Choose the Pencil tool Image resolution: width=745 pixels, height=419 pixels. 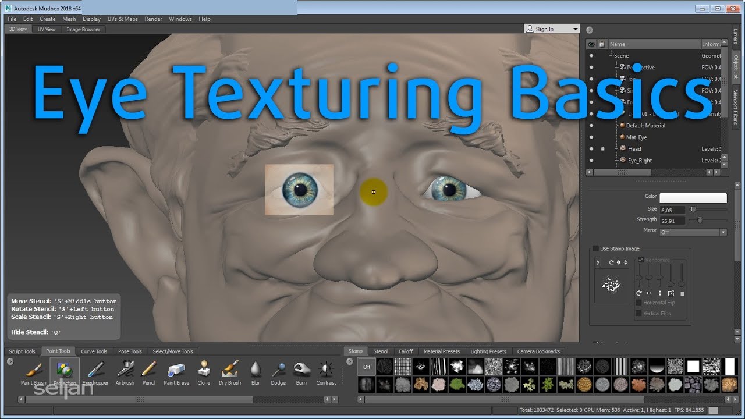[x=149, y=372]
